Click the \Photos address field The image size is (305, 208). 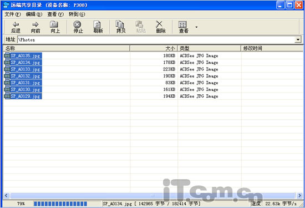[156, 40]
